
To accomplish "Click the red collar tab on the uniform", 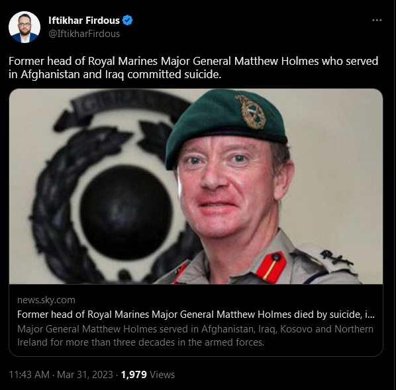I will coord(272,267).
